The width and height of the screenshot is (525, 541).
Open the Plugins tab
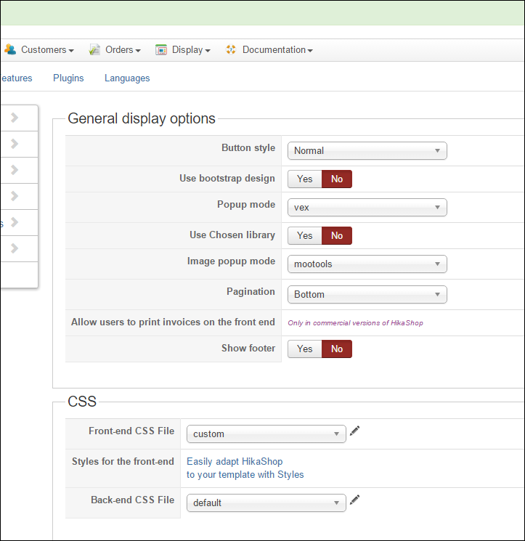click(x=68, y=78)
